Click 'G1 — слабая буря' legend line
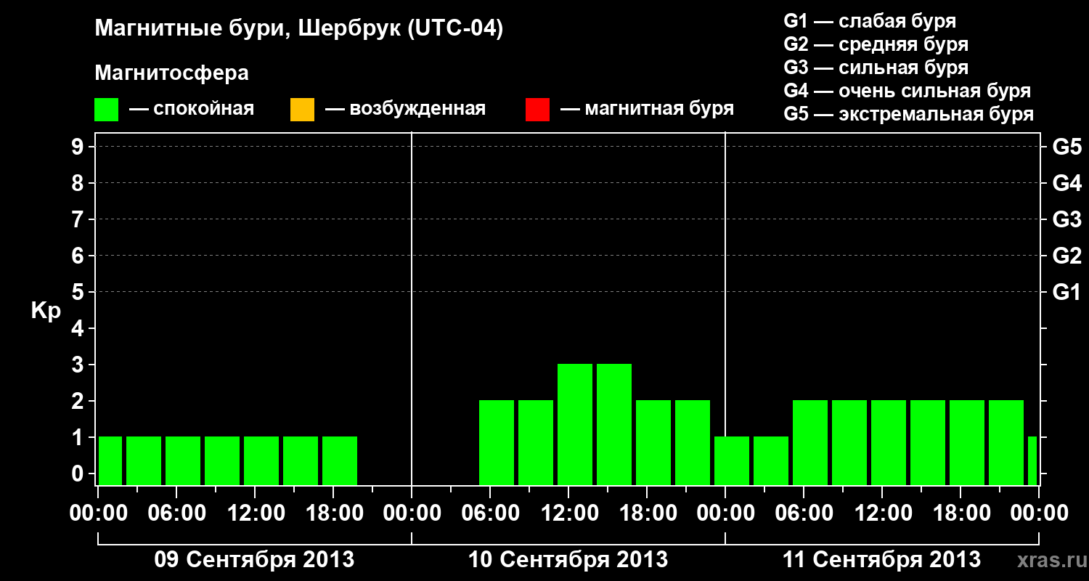 (x=870, y=20)
